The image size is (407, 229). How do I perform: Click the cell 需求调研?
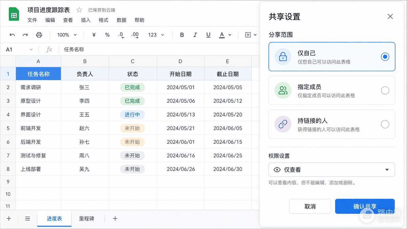point(38,87)
